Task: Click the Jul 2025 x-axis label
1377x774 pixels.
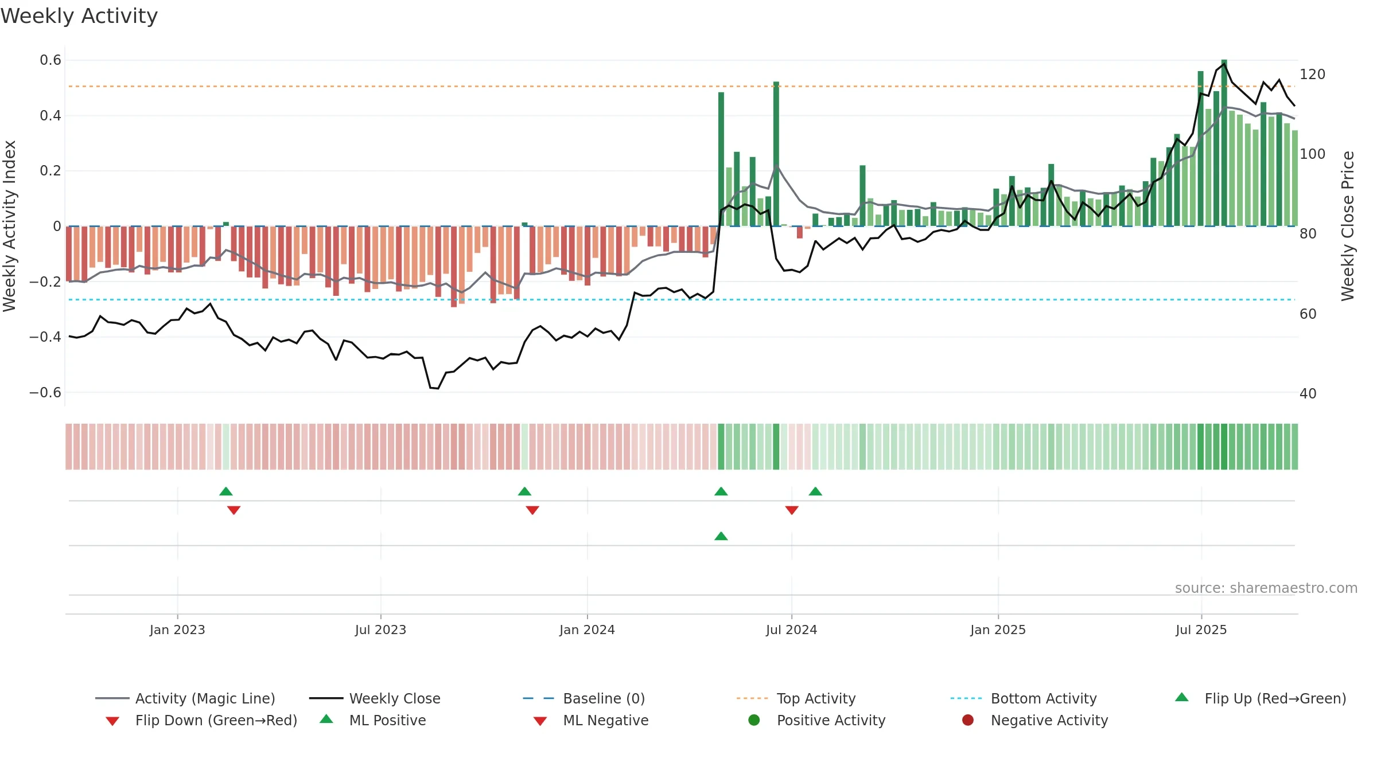Action: (x=1201, y=630)
